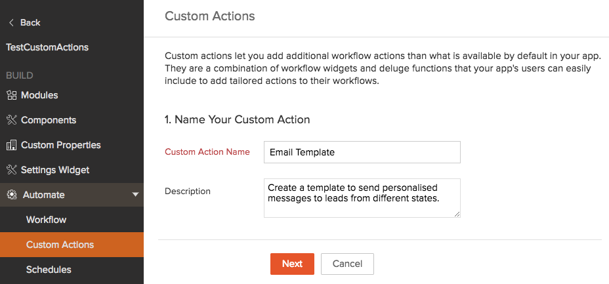Focus the Custom Action Name field

(x=362, y=152)
